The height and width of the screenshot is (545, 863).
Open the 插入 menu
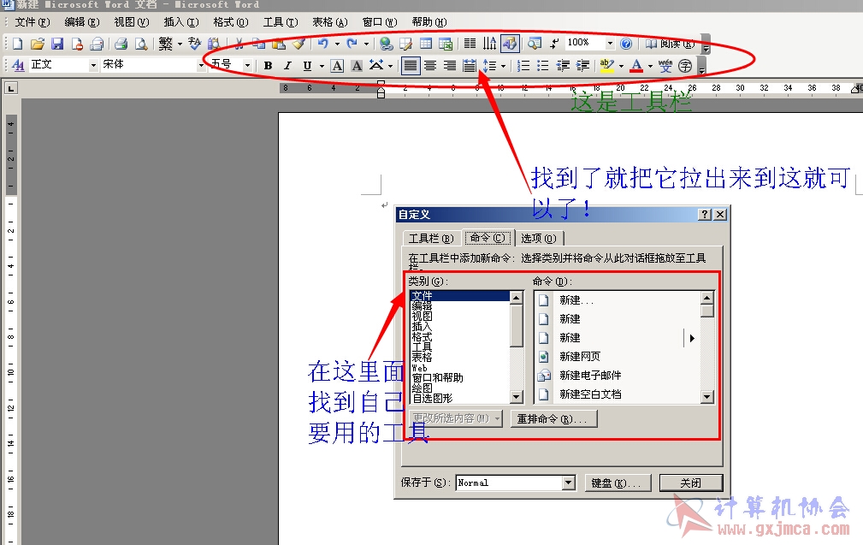181,22
